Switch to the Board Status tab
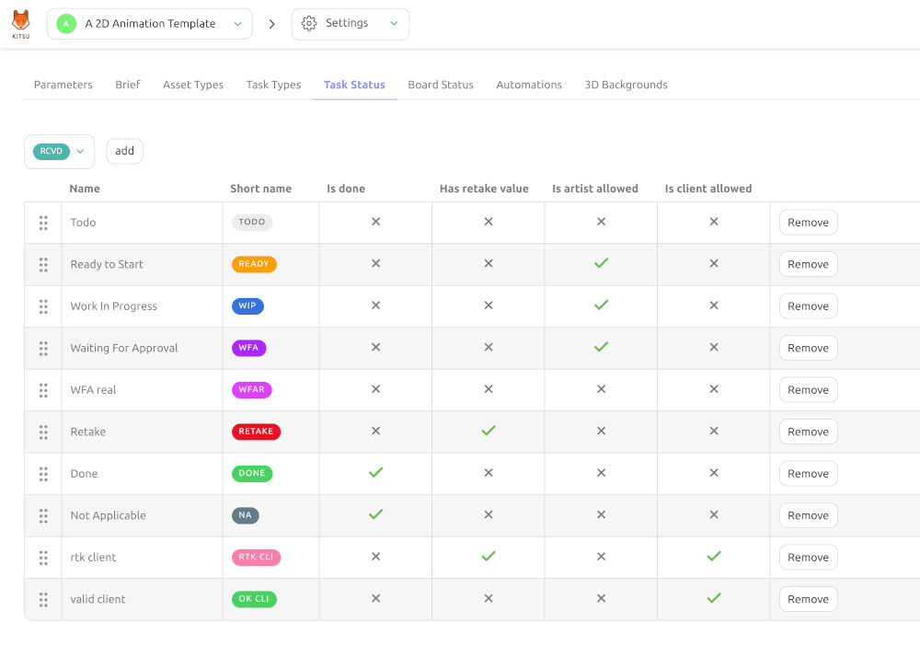920x657 pixels. coord(441,85)
